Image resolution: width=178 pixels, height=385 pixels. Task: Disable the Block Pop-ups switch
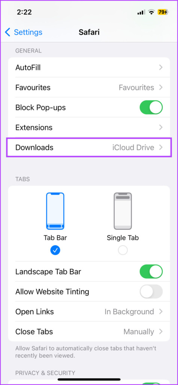151,108
